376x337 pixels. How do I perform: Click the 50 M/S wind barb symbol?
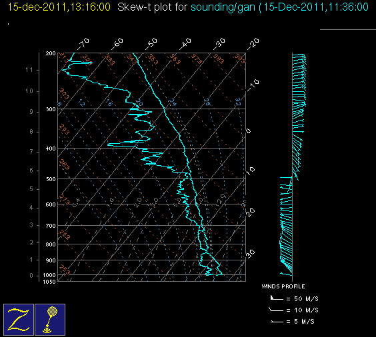277,298
